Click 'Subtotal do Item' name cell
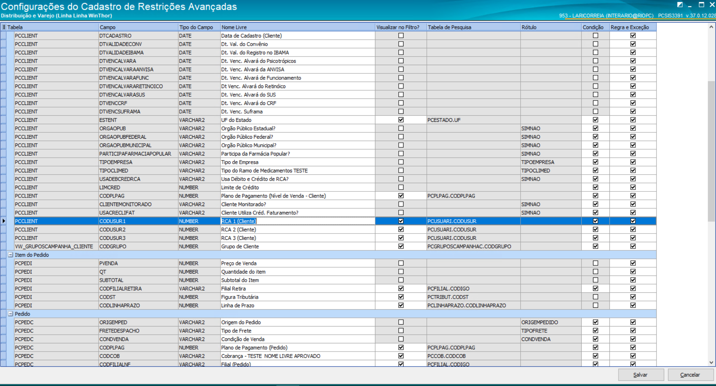Screen dimensions: 716x386 point(298,280)
